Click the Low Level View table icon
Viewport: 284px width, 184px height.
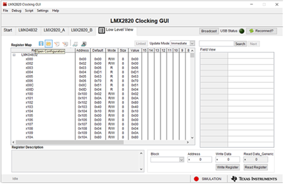point(101,30)
